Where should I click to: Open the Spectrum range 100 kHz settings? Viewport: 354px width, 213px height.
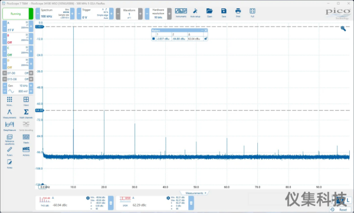coord(55,14)
